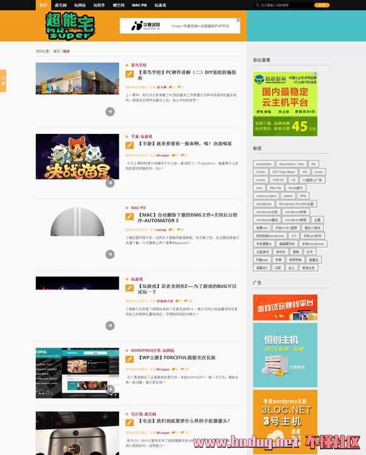Open the 决战喵星 game thumbnail image
Image resolution: width=366 pixels, height=455 pixels.
(78, 157)
